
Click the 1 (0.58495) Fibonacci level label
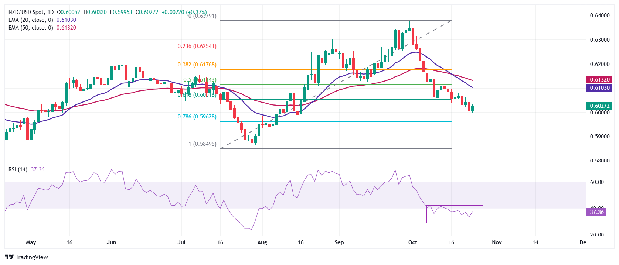coord(203,144)
